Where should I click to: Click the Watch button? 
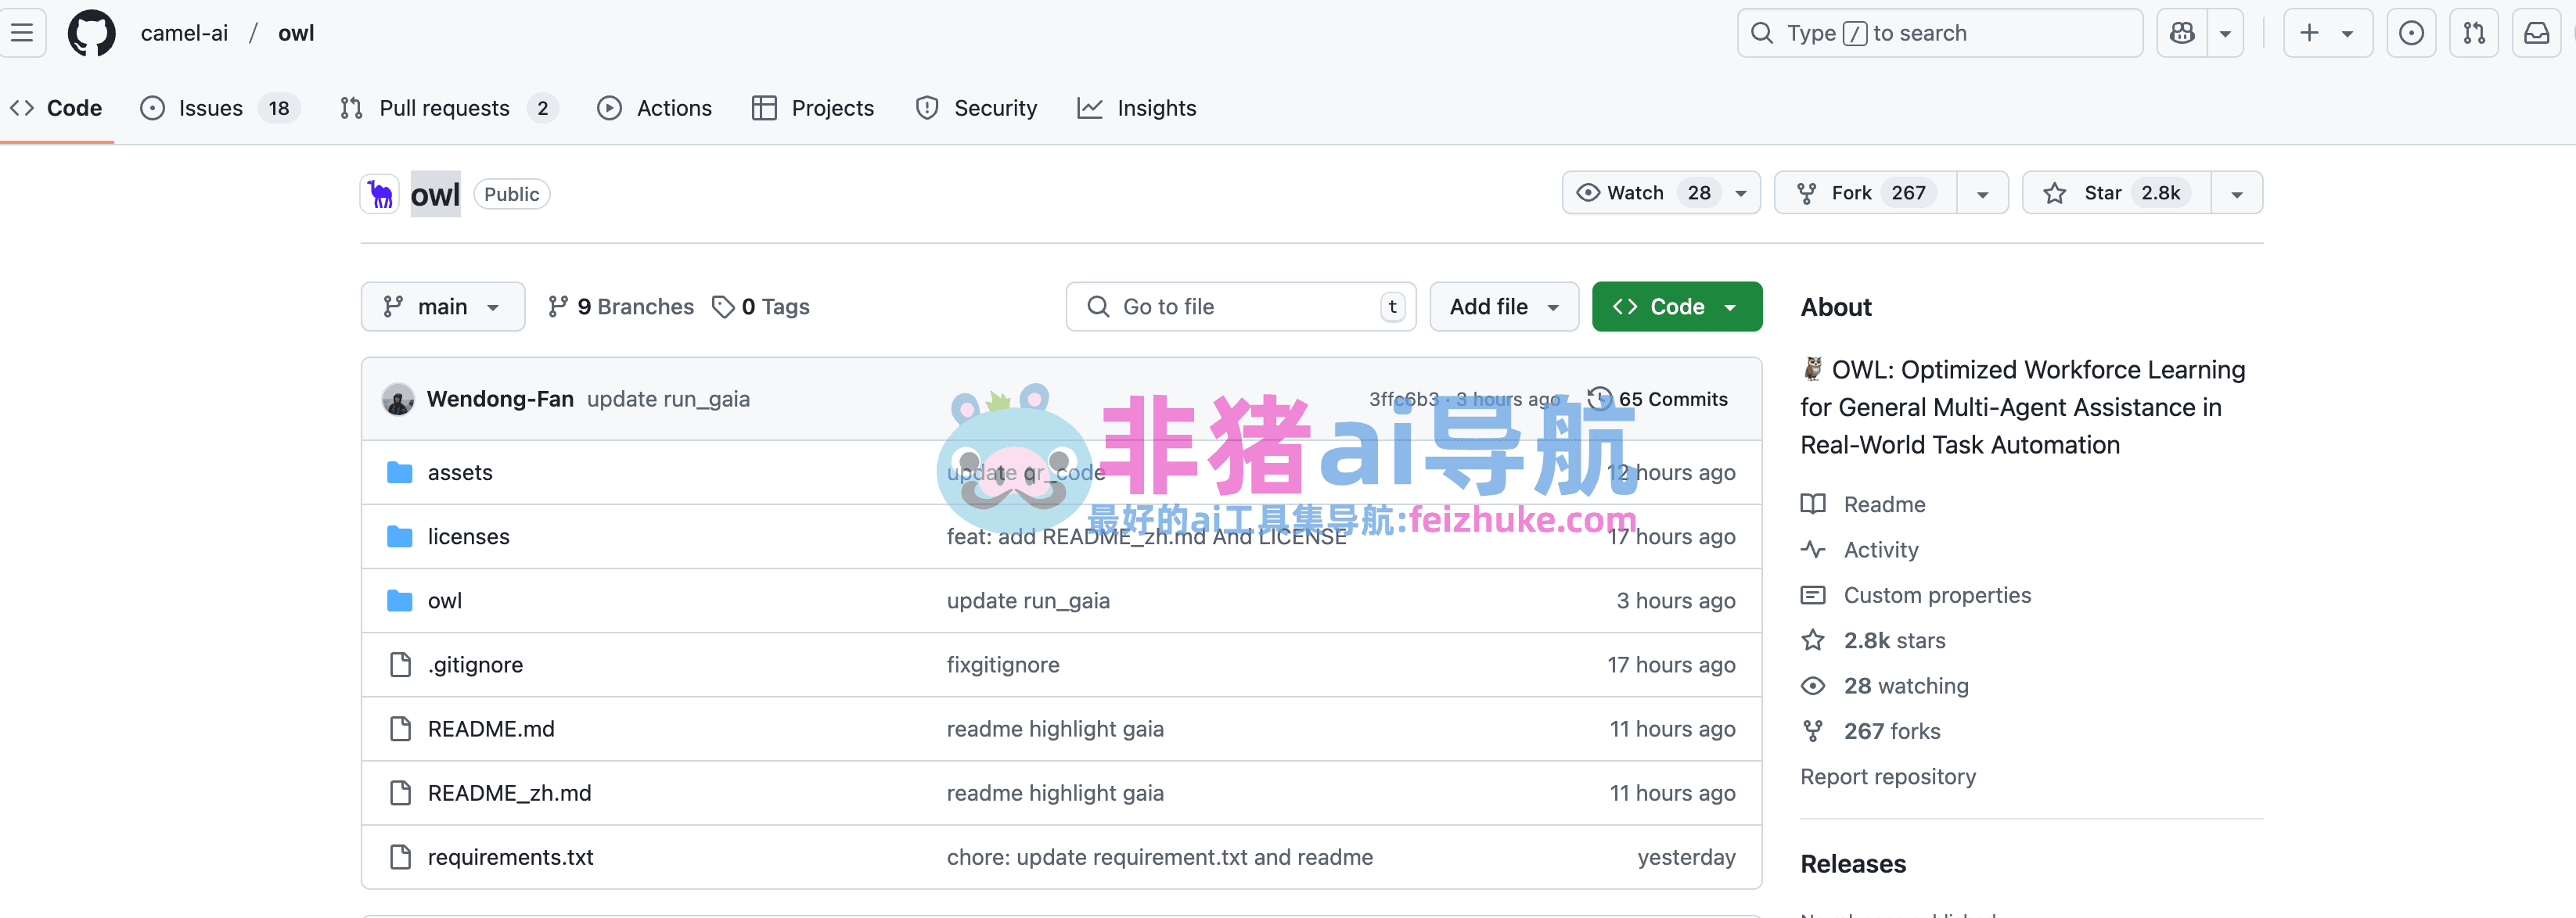click(1636, 193)
